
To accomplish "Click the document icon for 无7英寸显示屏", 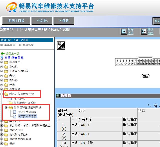I will click(15, 112).
